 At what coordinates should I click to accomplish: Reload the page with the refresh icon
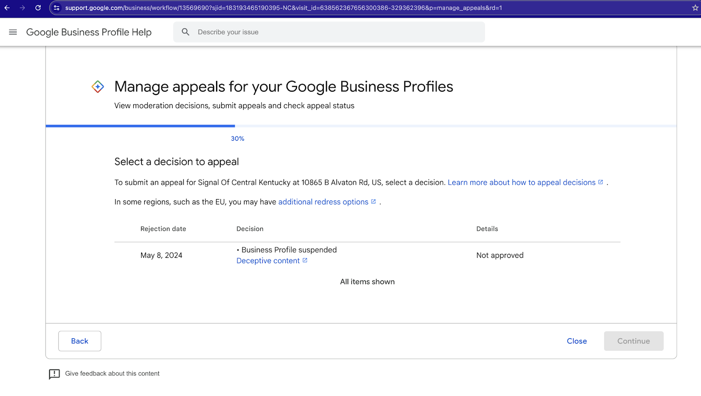tap(38, 8)
